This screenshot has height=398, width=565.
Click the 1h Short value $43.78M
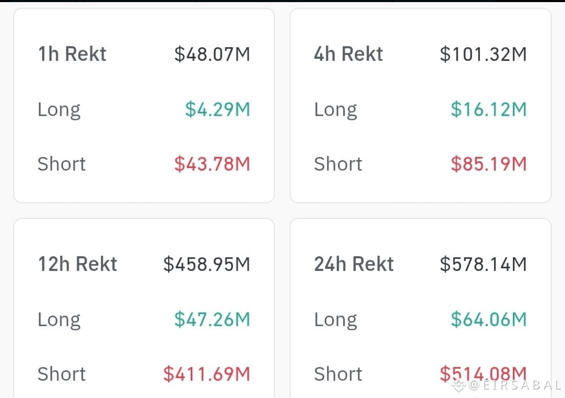click(212, 164)
